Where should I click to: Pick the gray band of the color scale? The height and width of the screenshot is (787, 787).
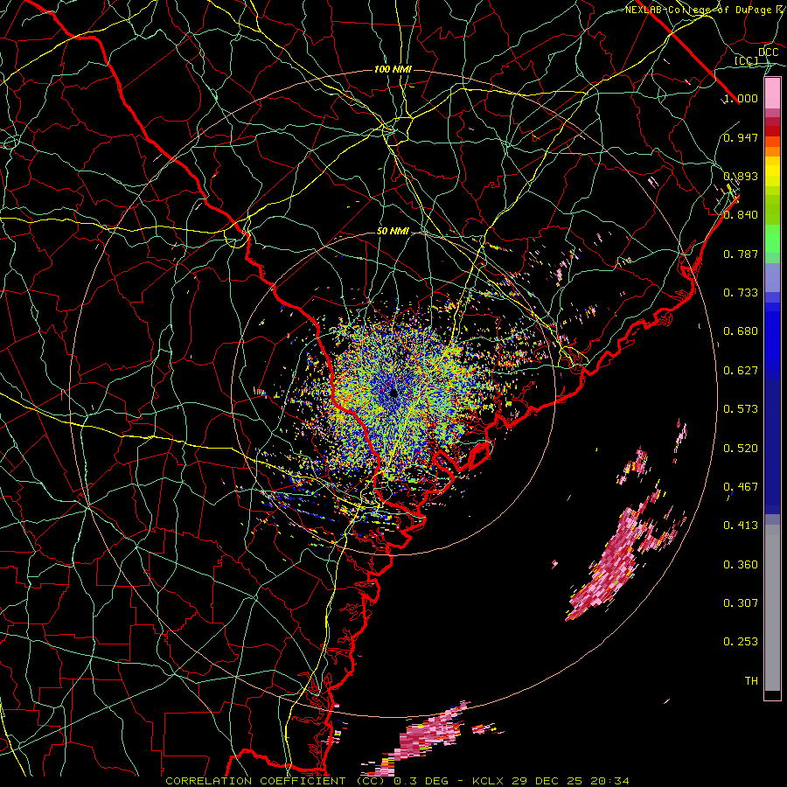[x=772, y=608]
